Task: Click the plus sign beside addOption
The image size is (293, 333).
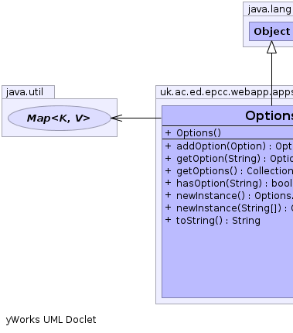Action: tap(168, 146)
